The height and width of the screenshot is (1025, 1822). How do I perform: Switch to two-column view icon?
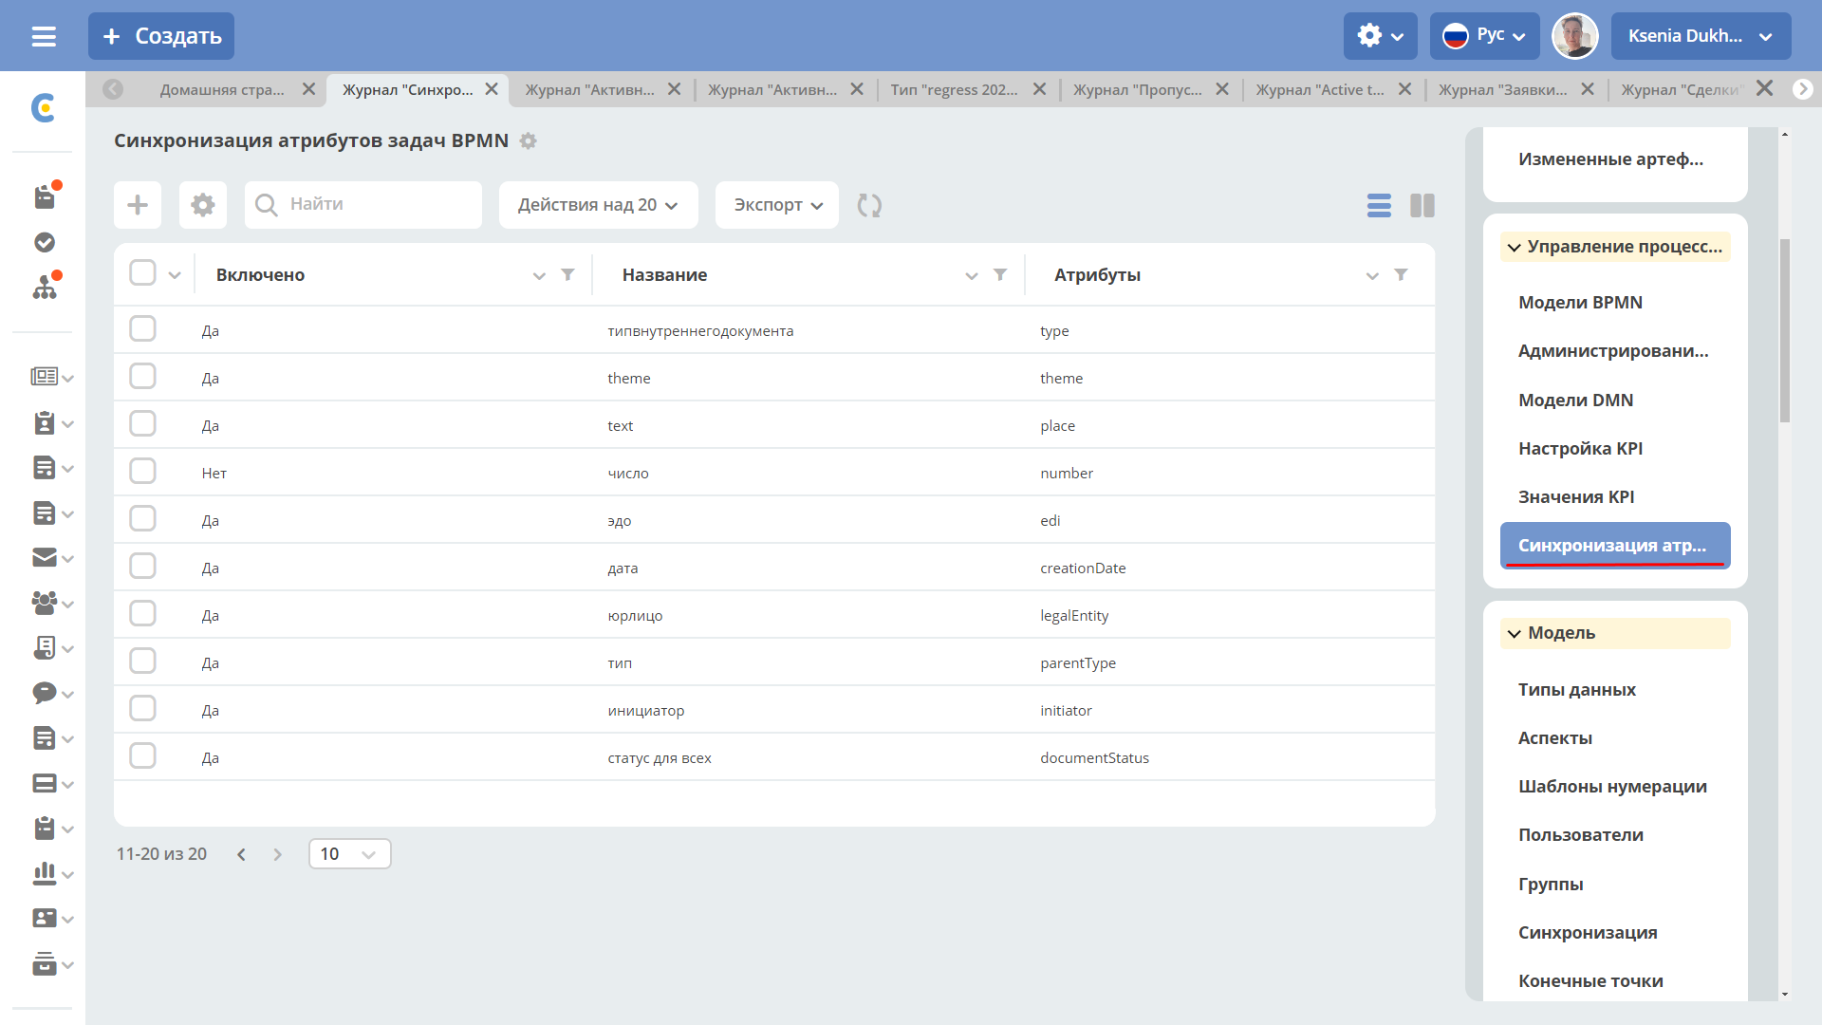(1422, 205)
